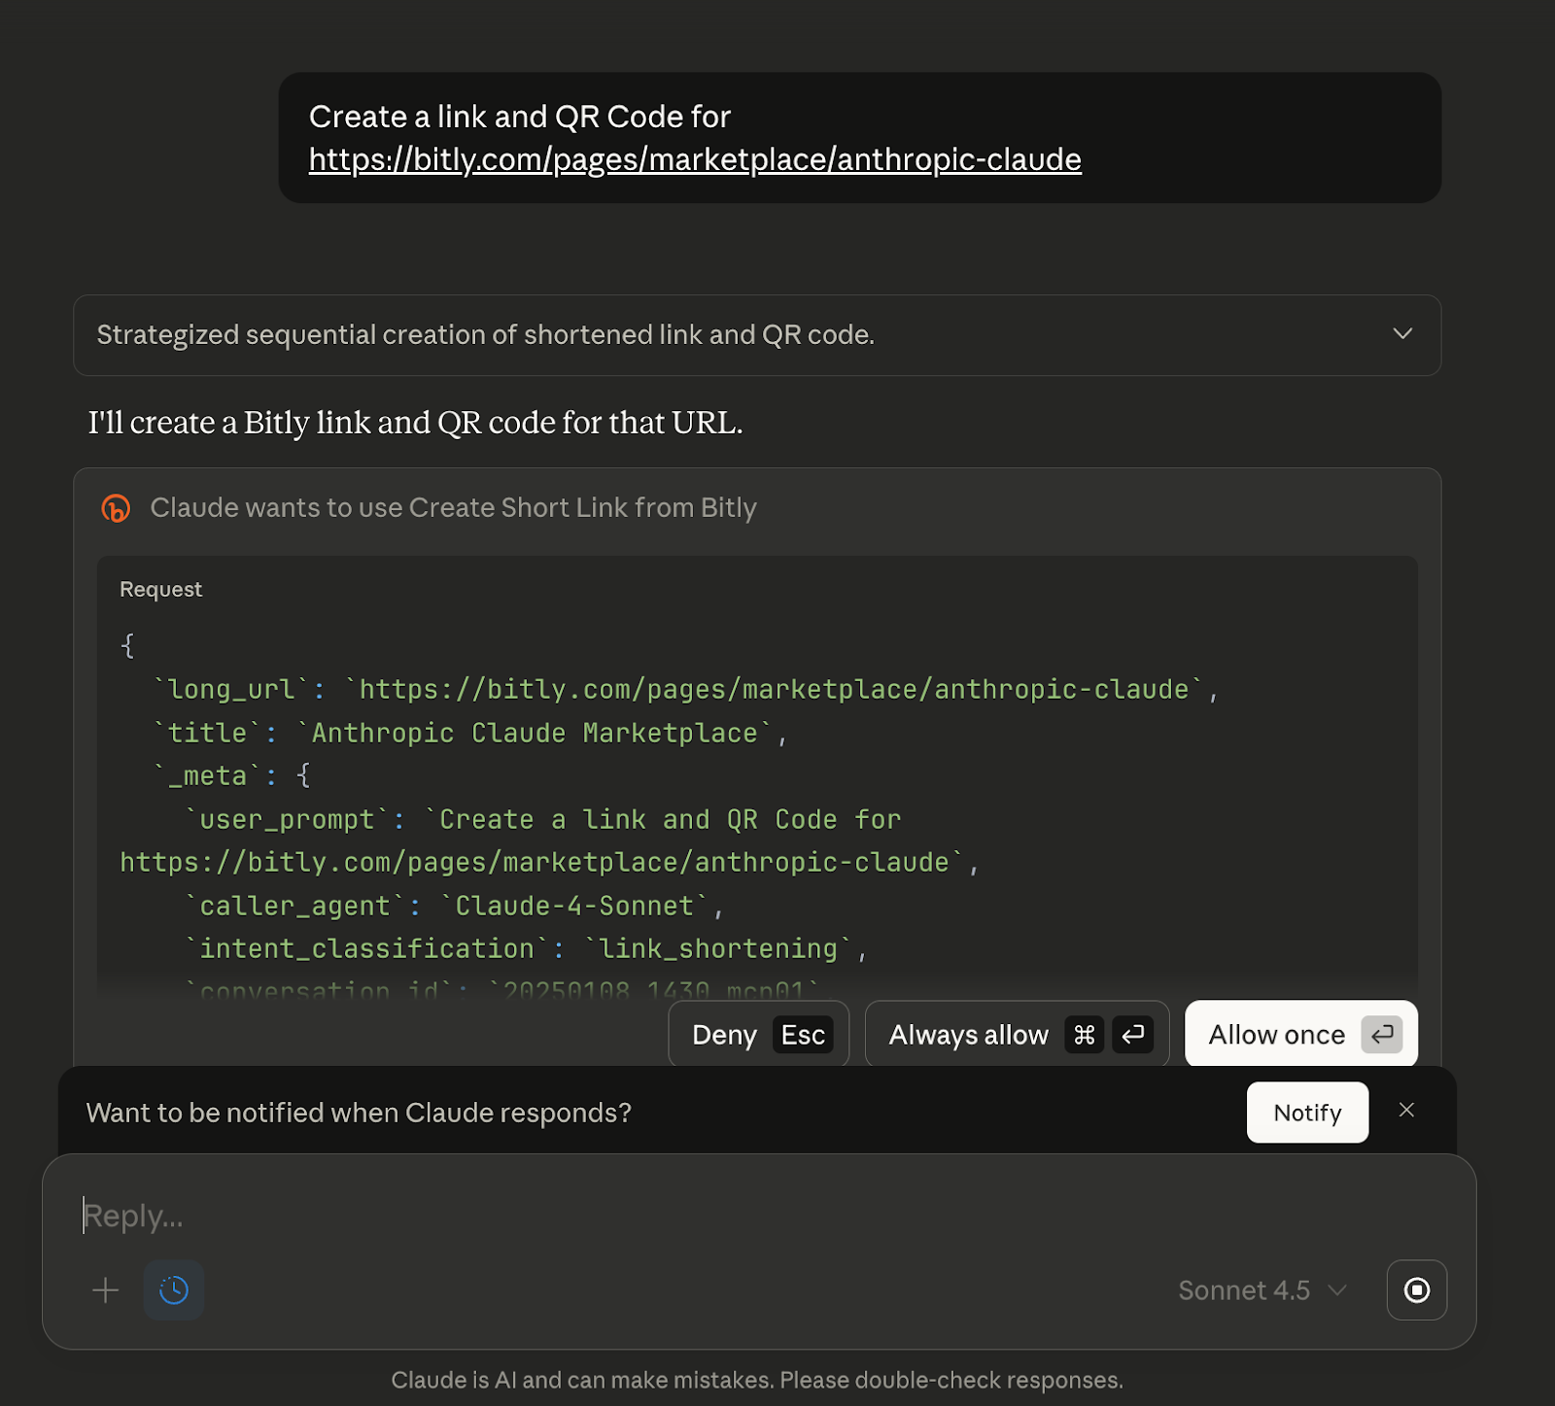Click the "Request" label in tool panel
This screenshot has width=1555, height=1406.
pos(160,590)
